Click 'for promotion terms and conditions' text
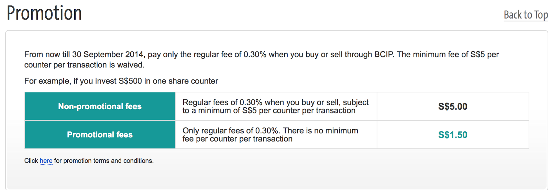The width and height of the screenshot is (550, 190). (104, 161)
